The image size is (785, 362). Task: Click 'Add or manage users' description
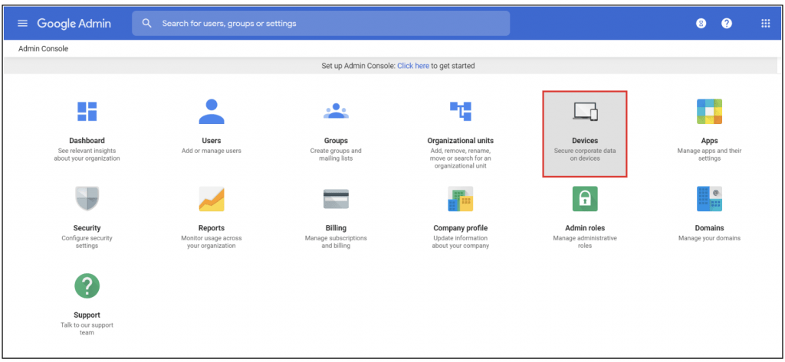pos(212,151)
